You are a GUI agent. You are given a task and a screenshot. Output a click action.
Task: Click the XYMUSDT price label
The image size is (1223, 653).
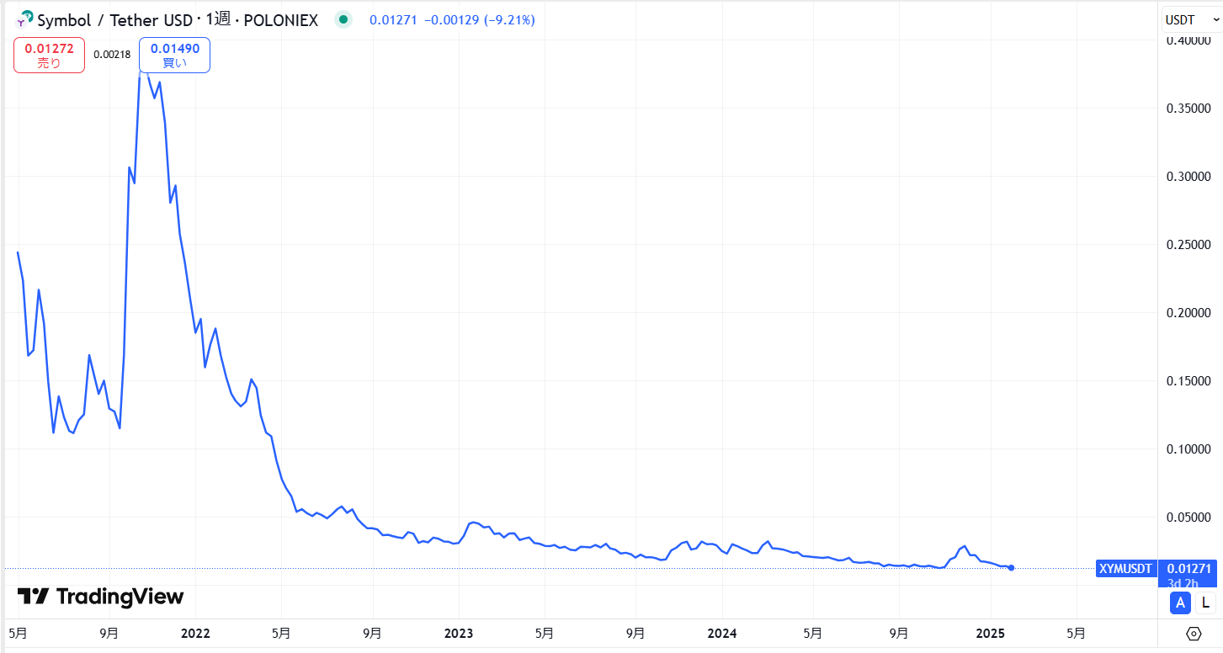click(1126, 569)
